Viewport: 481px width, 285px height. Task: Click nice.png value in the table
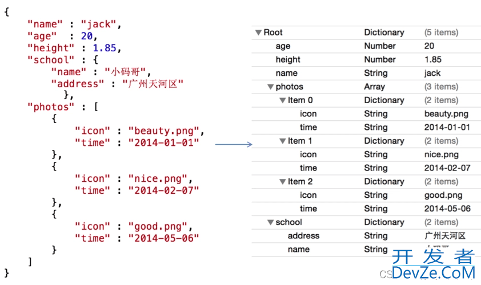[442, 155]
